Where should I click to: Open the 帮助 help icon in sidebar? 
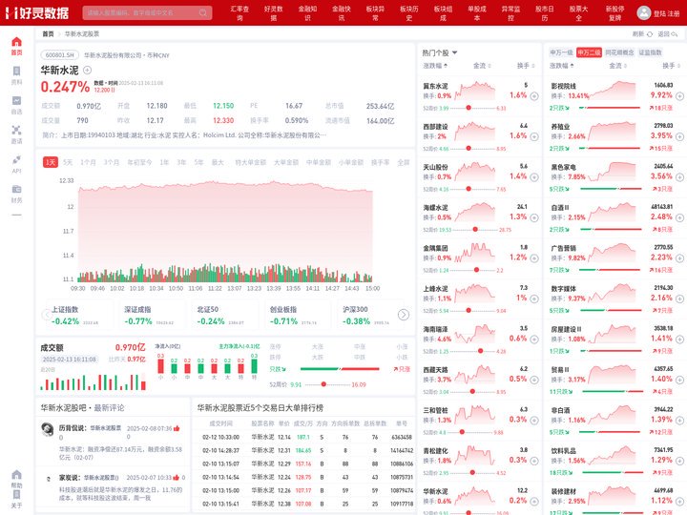16,475
